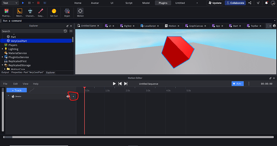This screenshot has height=146, width=277.
Task: Open the View menu in Motion Editor
Action: tap(25, 84)
